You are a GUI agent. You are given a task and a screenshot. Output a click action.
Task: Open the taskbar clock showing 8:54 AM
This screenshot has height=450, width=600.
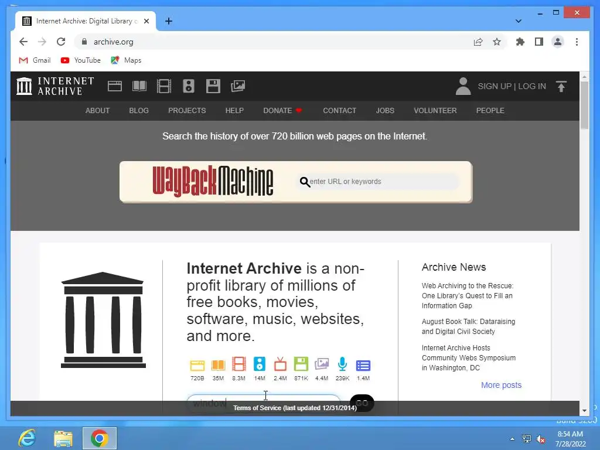tap(571, 439)
